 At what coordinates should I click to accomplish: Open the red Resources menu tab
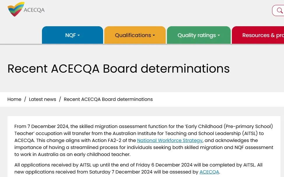258,35
